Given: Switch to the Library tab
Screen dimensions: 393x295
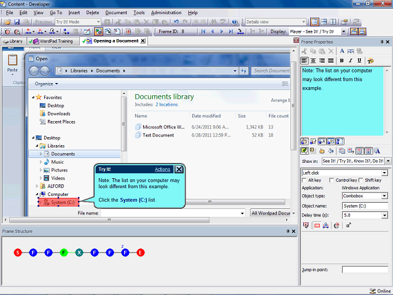Looking at the screenshot, I should [x=13, y=41].
